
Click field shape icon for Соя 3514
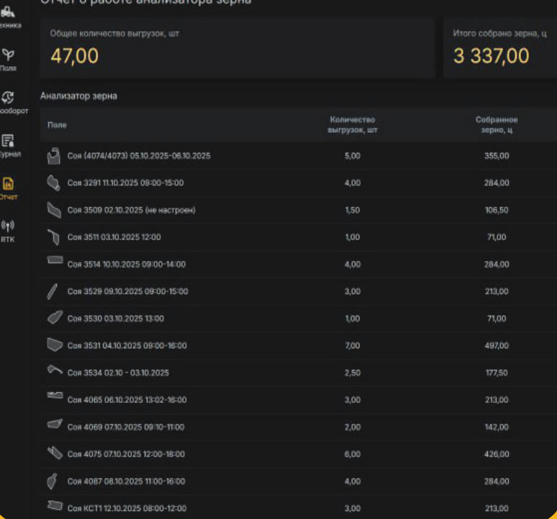pyautogui.click(x=55, y=260)
